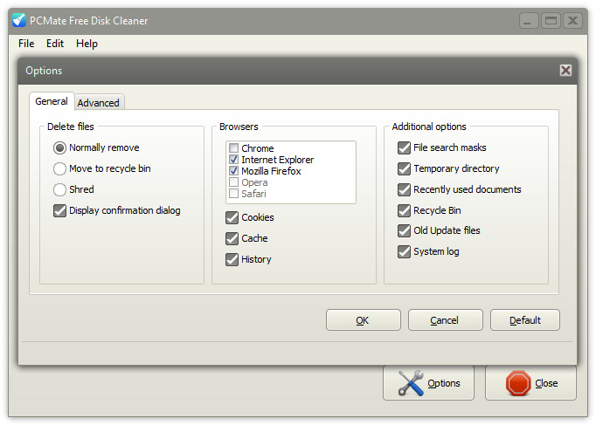The image size is (596, 425).
Task: Enable the Chrome browser checkbox
Action: tap(233, 148)
